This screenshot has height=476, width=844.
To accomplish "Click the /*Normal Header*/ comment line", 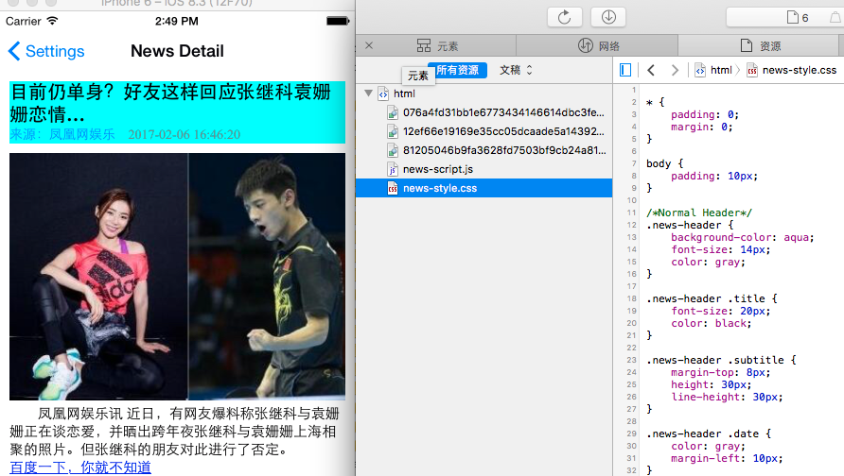I will pos(699,212).
